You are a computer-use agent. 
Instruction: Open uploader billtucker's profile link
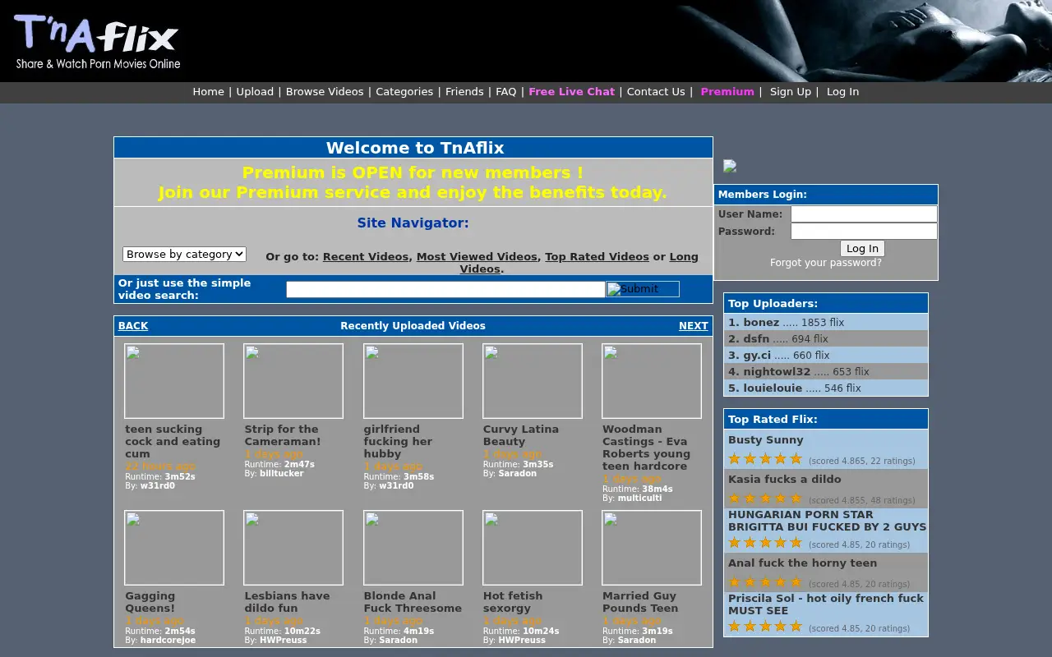[282, 474]
